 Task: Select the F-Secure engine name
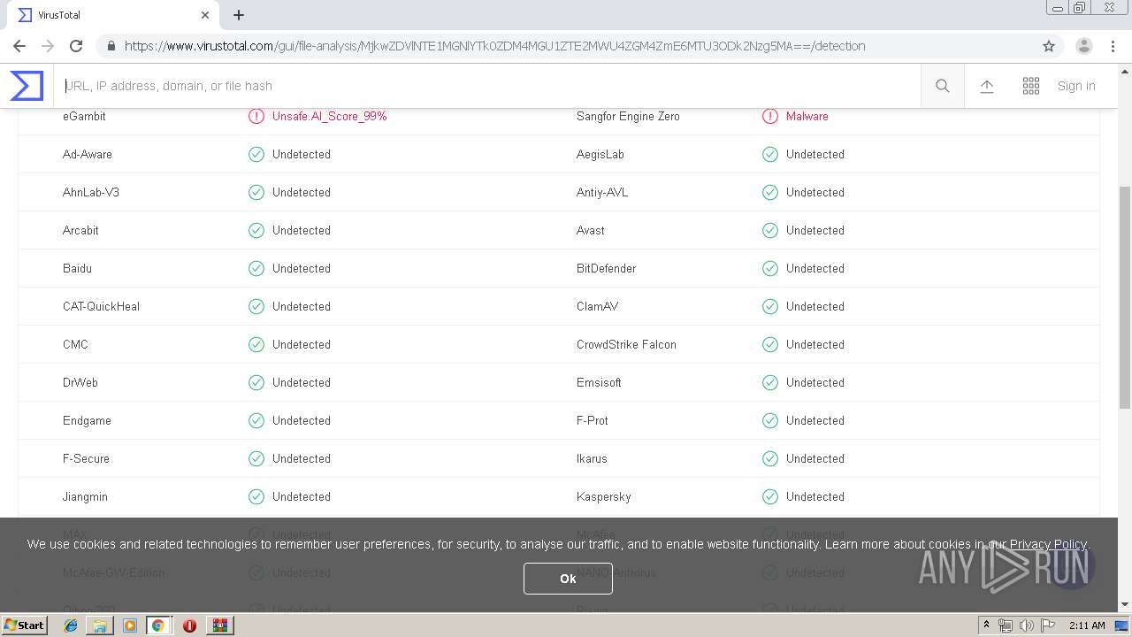point(86,458)
